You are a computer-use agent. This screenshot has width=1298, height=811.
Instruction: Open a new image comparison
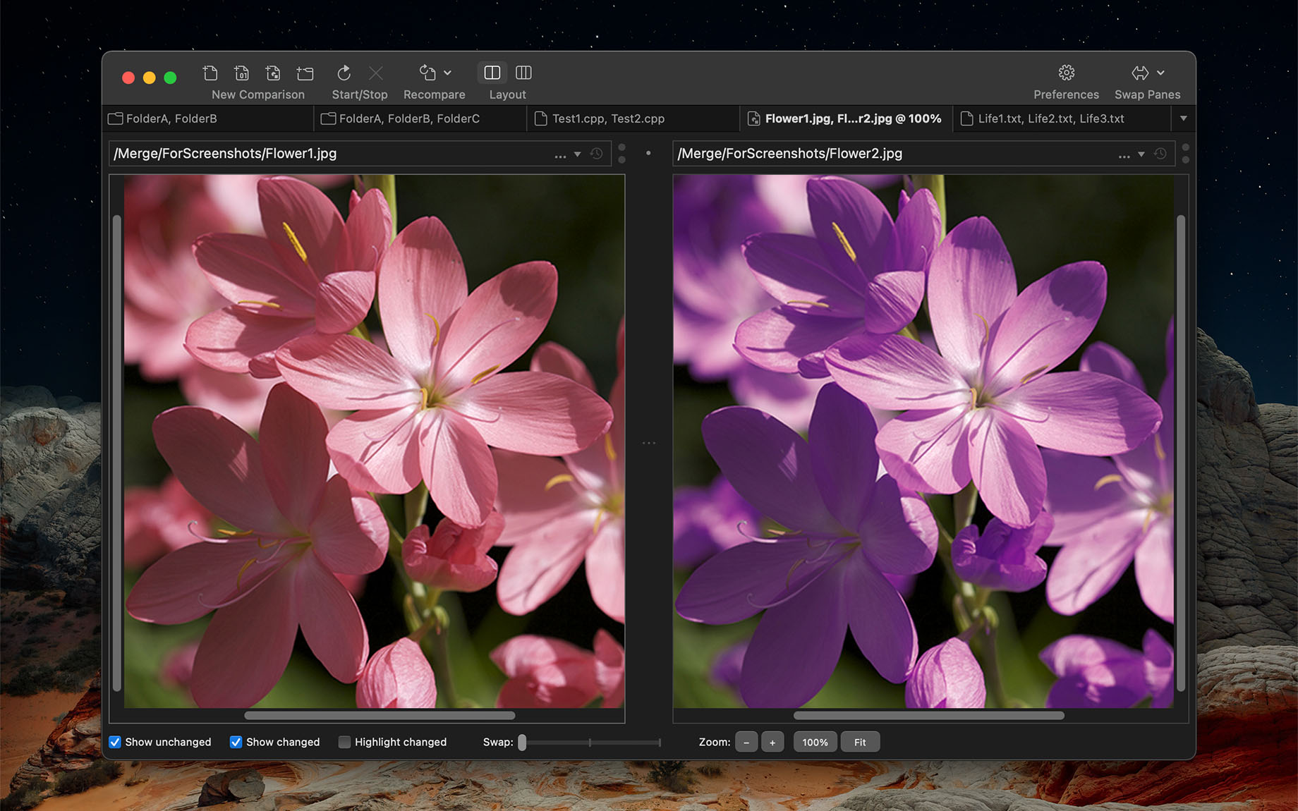click(272, 73)
